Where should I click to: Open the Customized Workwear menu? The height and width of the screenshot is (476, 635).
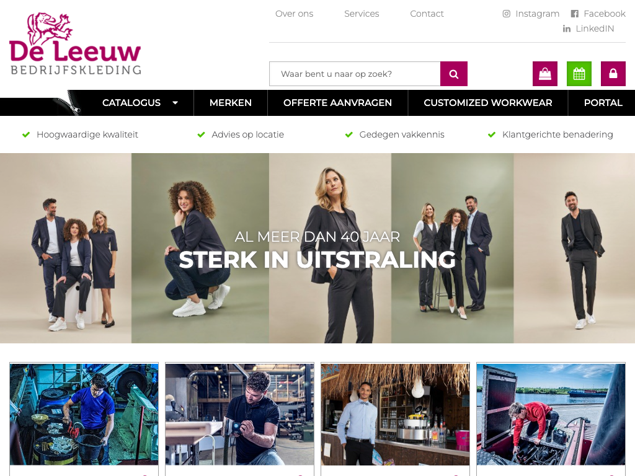pos(487,103)
